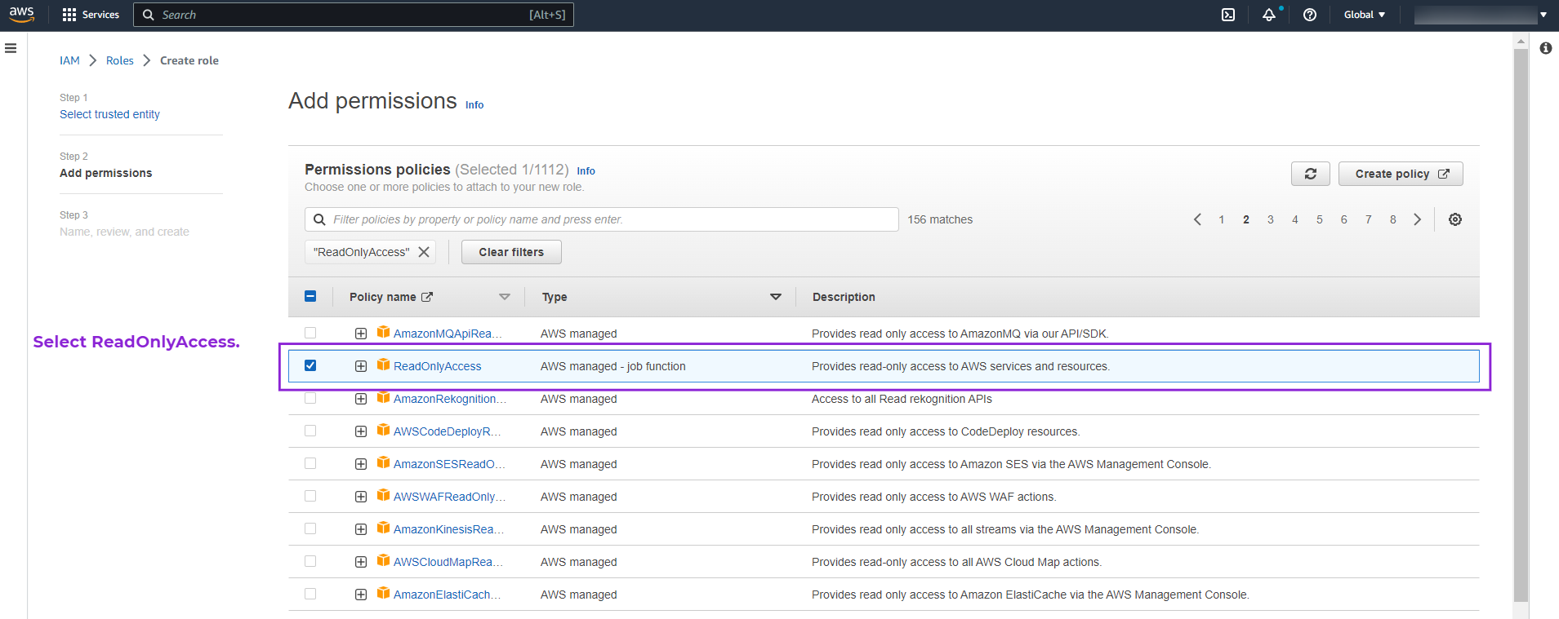Open Info link next to Add permissions
The image size is (1559, 619).
pos(474,104)
